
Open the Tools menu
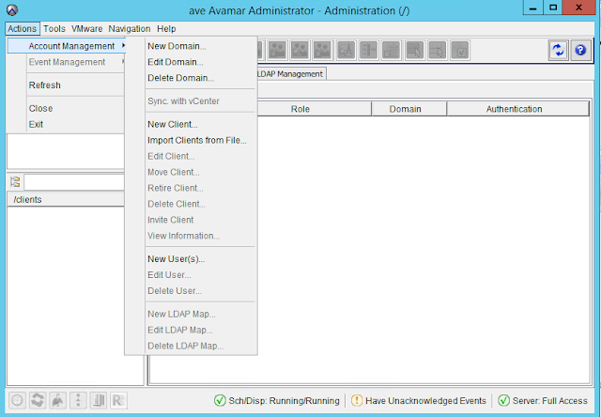coord(54,29)
